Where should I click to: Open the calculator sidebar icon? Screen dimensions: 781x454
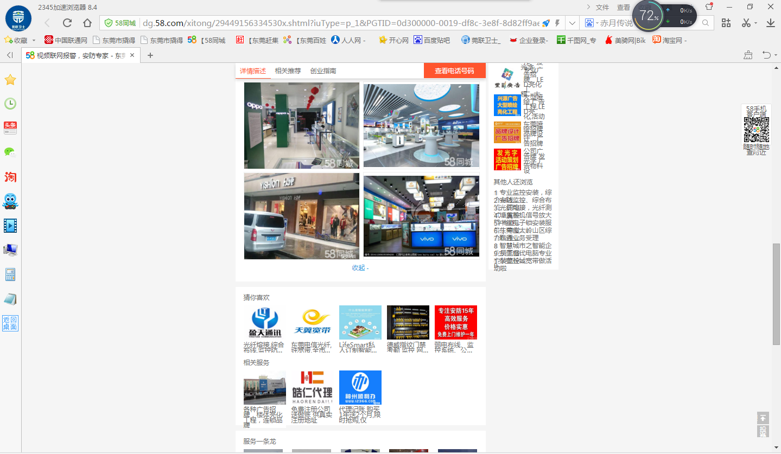tap(10, 274)
